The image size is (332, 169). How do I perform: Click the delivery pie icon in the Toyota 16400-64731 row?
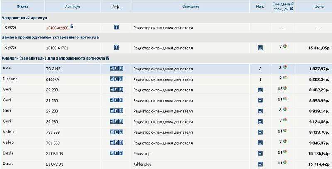285,47
